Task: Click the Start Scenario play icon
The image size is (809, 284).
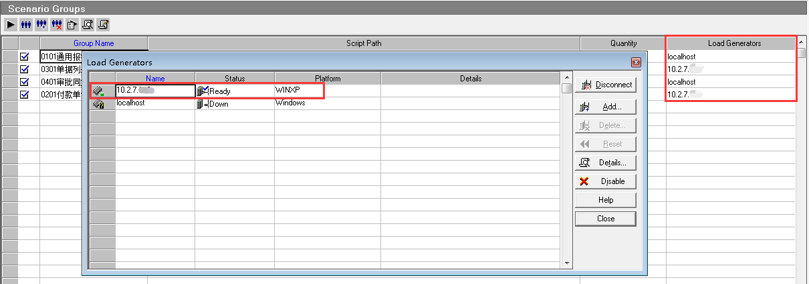Action: coord(11,25)
